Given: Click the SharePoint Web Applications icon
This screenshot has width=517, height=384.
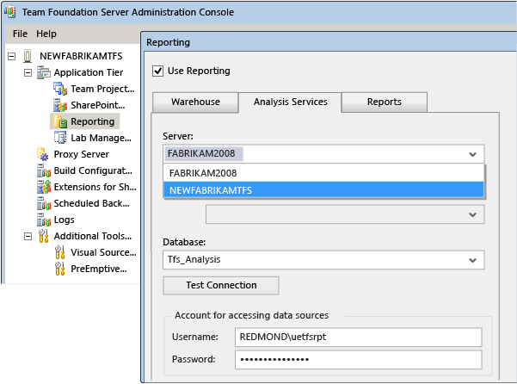Looking at the screenshot, I should (x=60, y=105).
